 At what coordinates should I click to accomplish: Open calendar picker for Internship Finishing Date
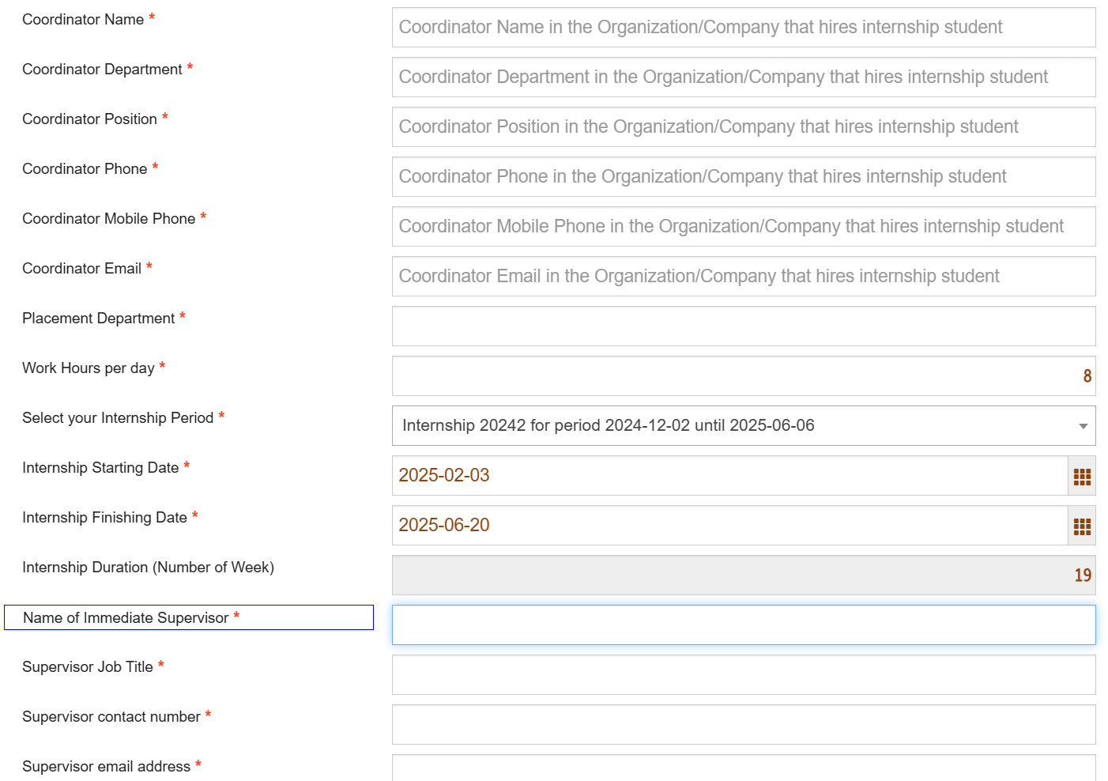1081,526
